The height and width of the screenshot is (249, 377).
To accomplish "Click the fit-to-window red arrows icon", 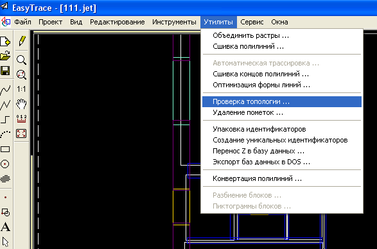I will (x=21, y=133).
